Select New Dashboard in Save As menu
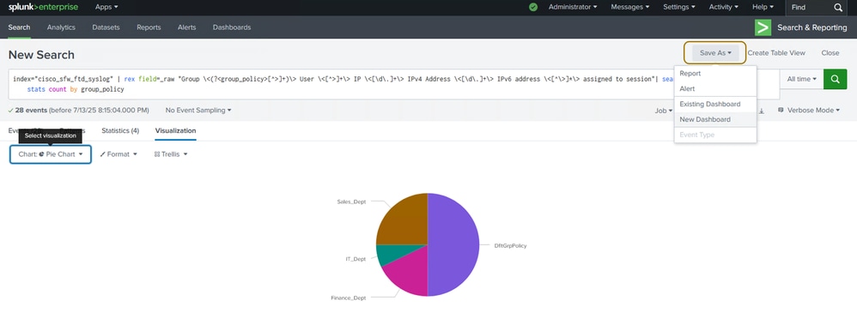The width and height of the screenshot is (857, 319). click(x=715, y=120)
